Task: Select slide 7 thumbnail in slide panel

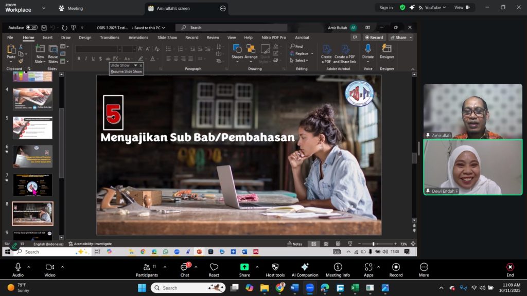Action: pyautogui.click(x=32, y=185)
